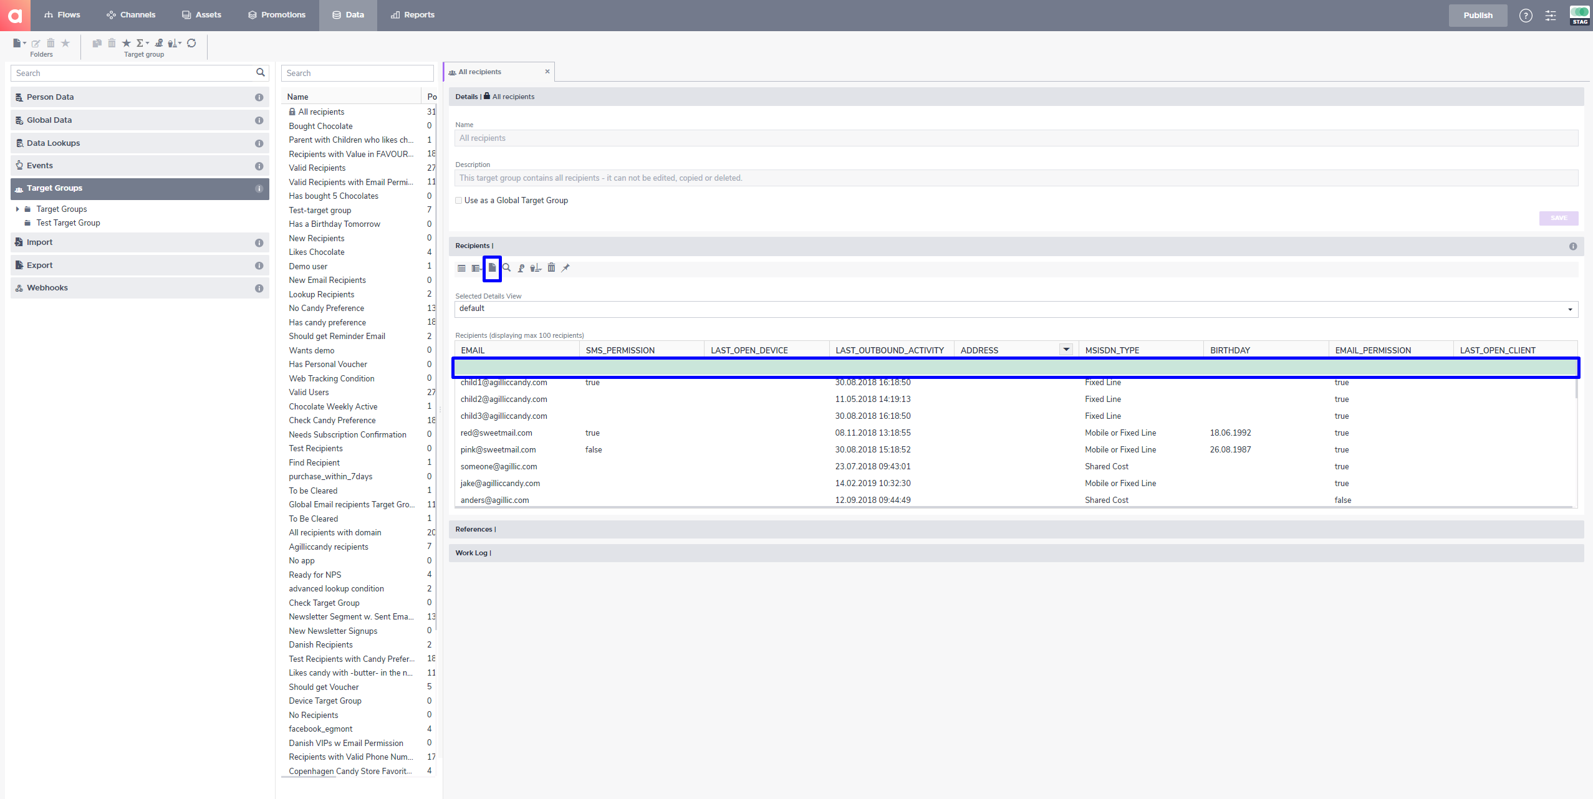Open the help question mark icon
The height and width of the screenshot is (799, 1593).
click(x=1525, y=16)
